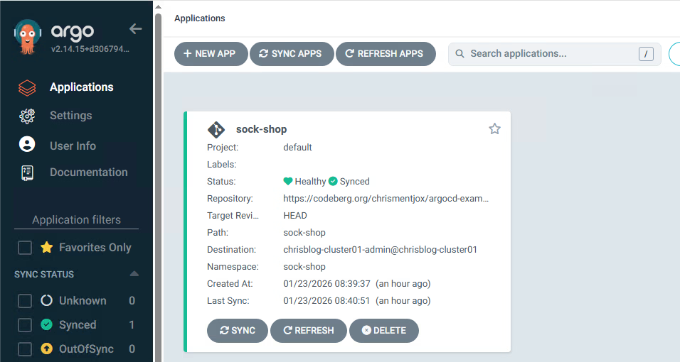Viewport: 680px width, 362px height.
Task: Click the Search applications input field
Action: click(548, 54)
